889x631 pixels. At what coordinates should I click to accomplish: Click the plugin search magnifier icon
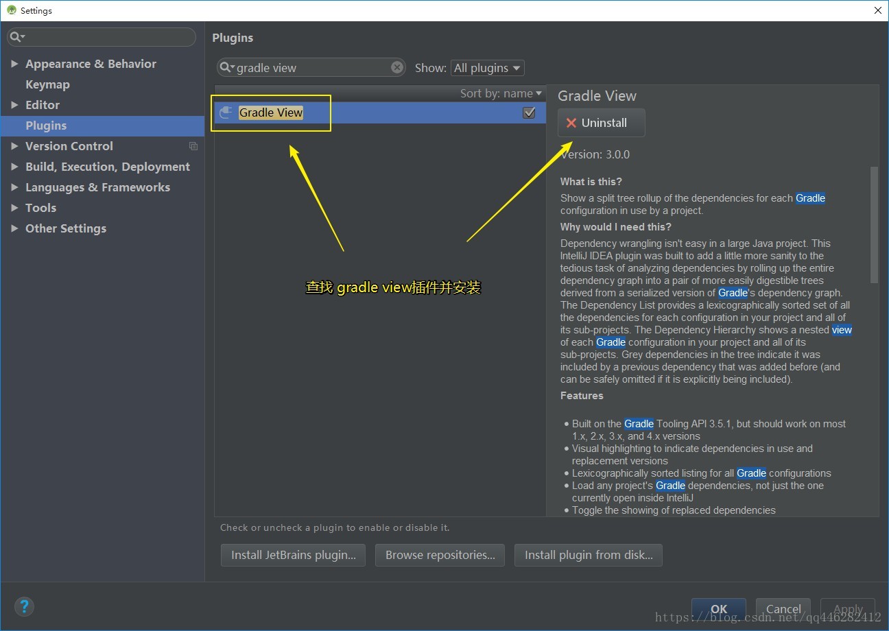[226, 67]
